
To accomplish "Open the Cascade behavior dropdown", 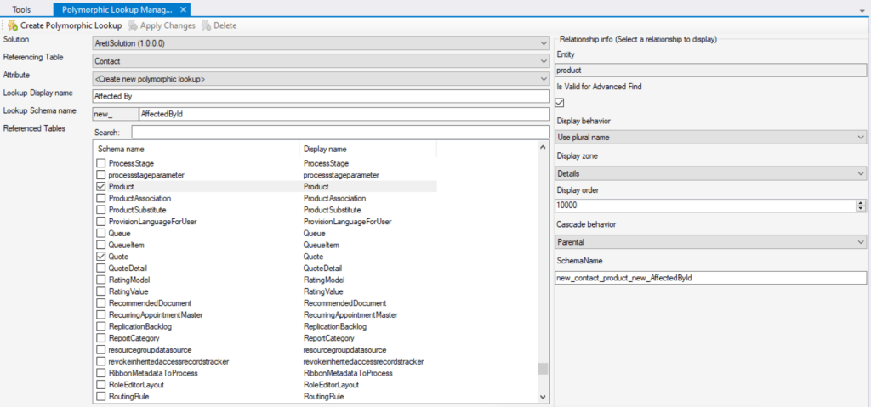I will (860, 242).
